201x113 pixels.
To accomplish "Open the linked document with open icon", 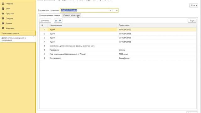I will point(117,10).
